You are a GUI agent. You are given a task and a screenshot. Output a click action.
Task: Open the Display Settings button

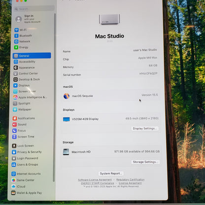[x=145, y=129]
